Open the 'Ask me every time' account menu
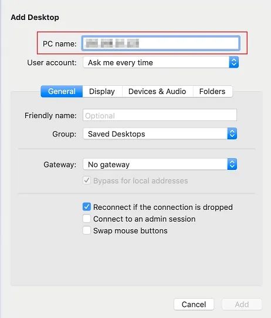 (161, 62)
